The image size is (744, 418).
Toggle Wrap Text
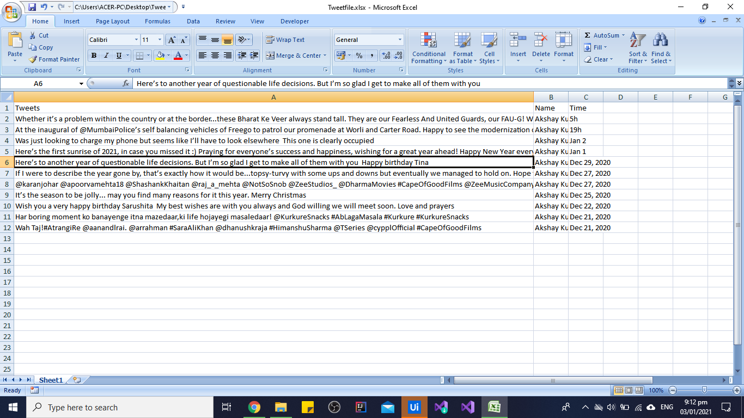[x=285, y=40]
